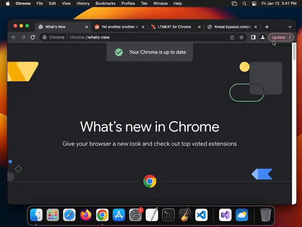This screenshot has height=227, width=302.
Task: Open Visual Studio from the Dock
Action: [x=225, y=215]
